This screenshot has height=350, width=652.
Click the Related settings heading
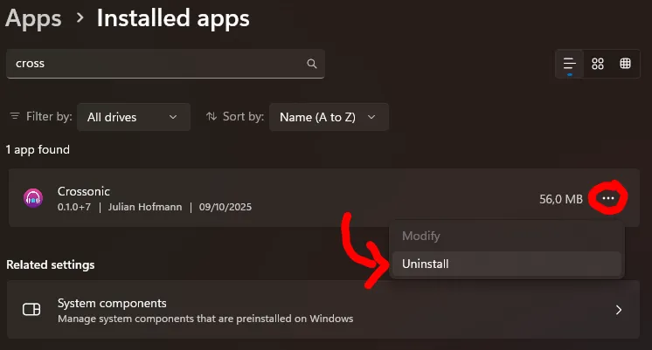pyautogui.click(x=51, y=264)
